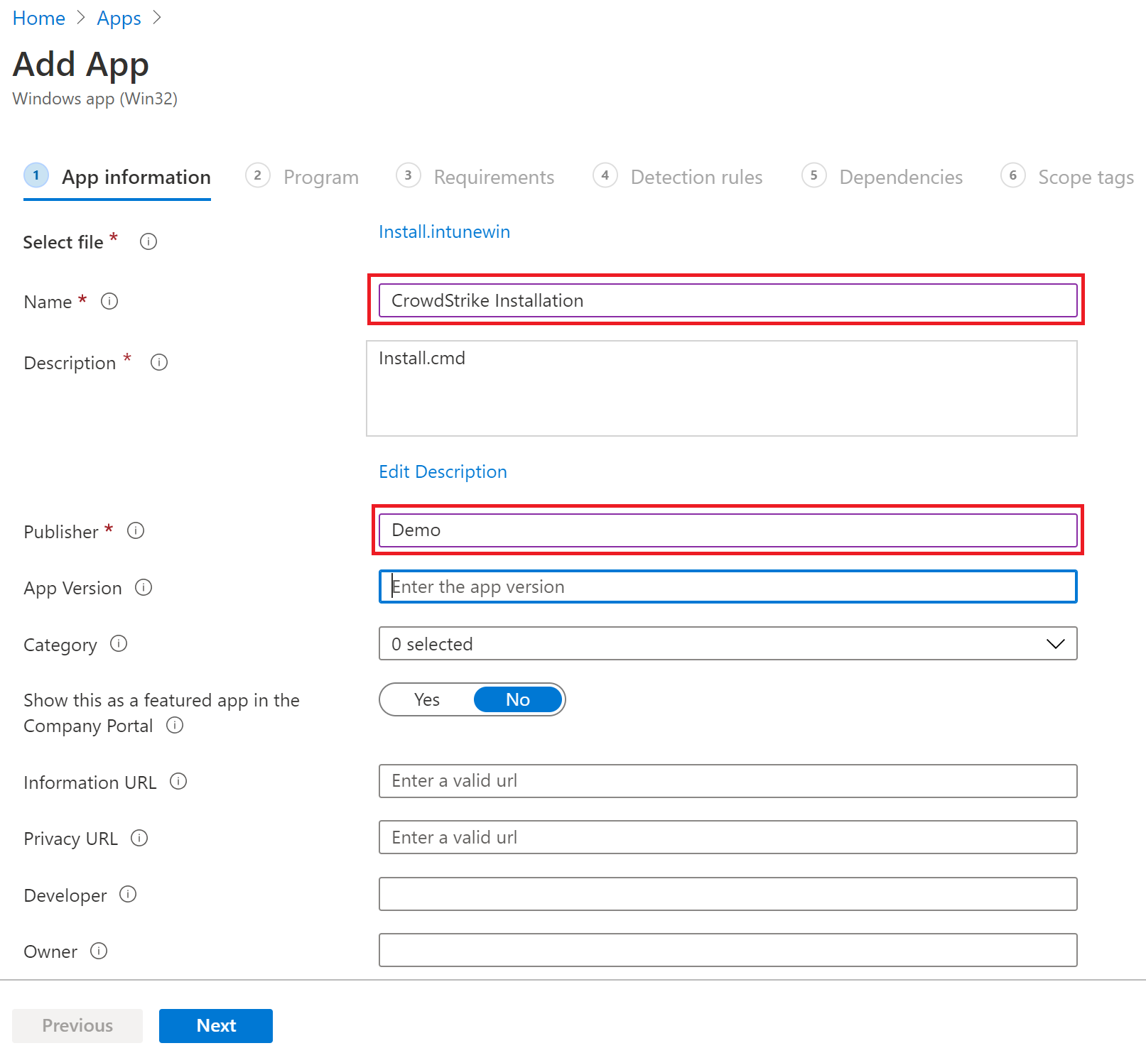Image resolution: width=1146 pixels, height=1053 pixels.
Task: View the Description info tooltip
Action: click(x=158, y=363)
